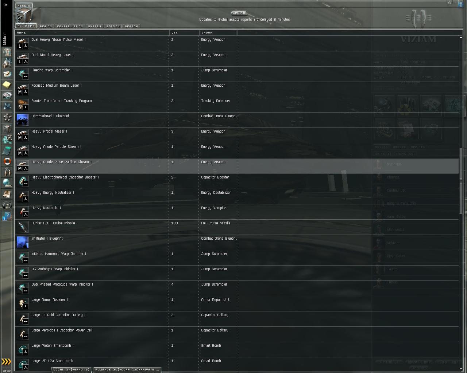
Task: Expand the sidebar with the double-arrow
Action: [5, 5]
